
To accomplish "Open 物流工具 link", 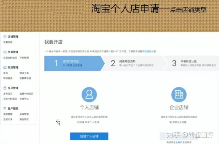I will coord(24,73).
